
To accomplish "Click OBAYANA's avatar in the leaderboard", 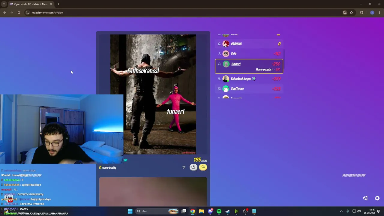I will point(226,44).
